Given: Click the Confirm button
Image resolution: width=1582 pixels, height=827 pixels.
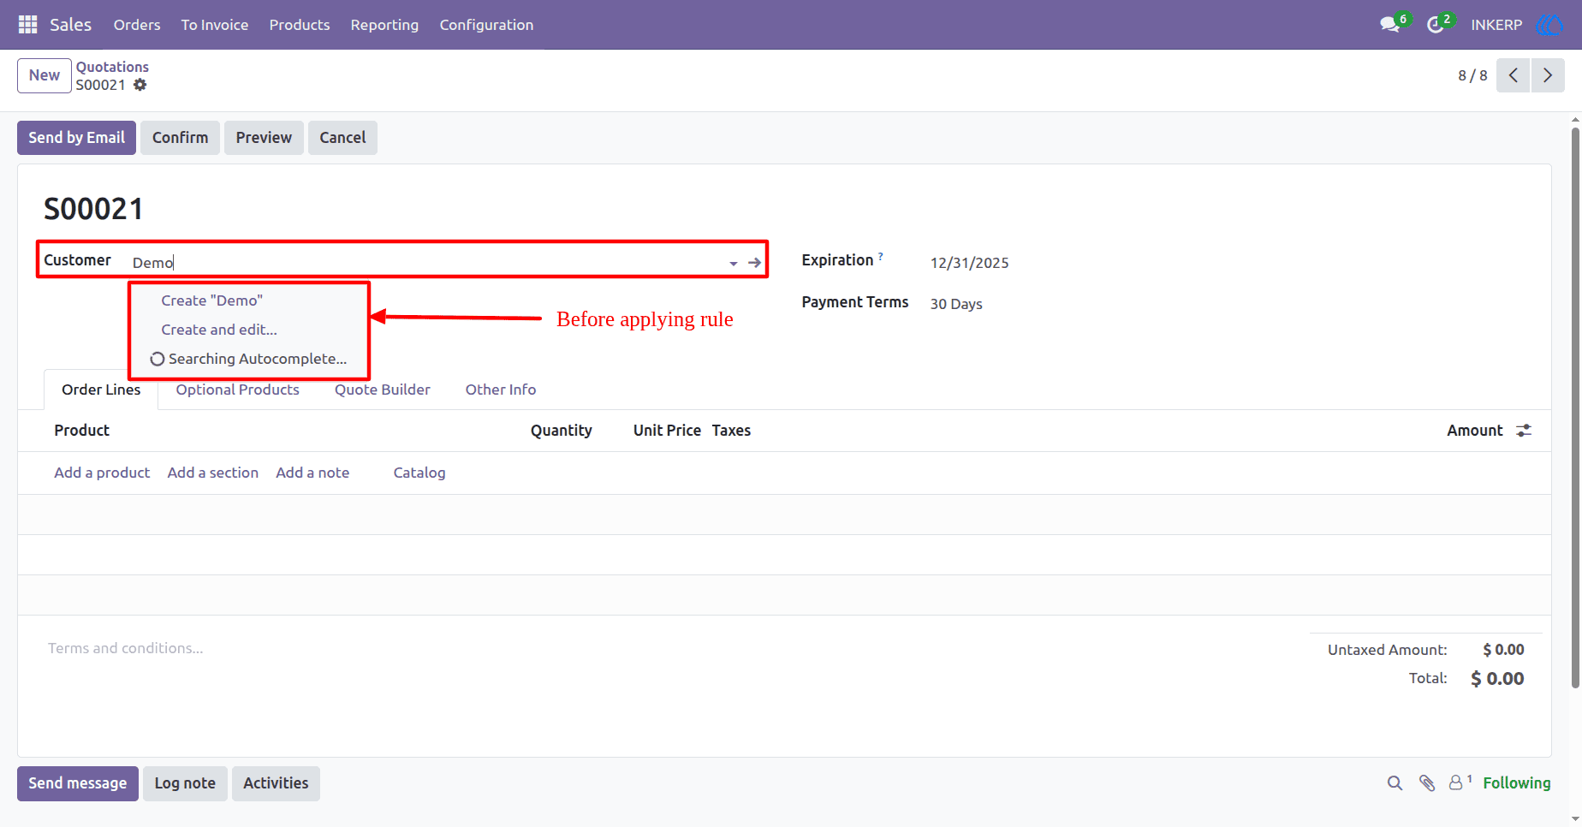Looking at the screenshot, I should (x=181, y=138).
